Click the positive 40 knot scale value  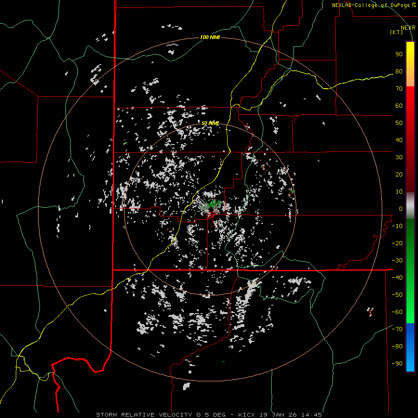[x=399, y=140]
